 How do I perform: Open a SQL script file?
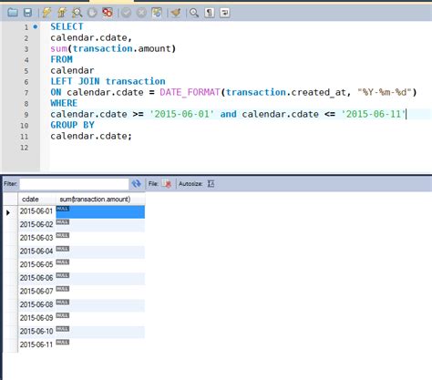[x=13, y=13]
